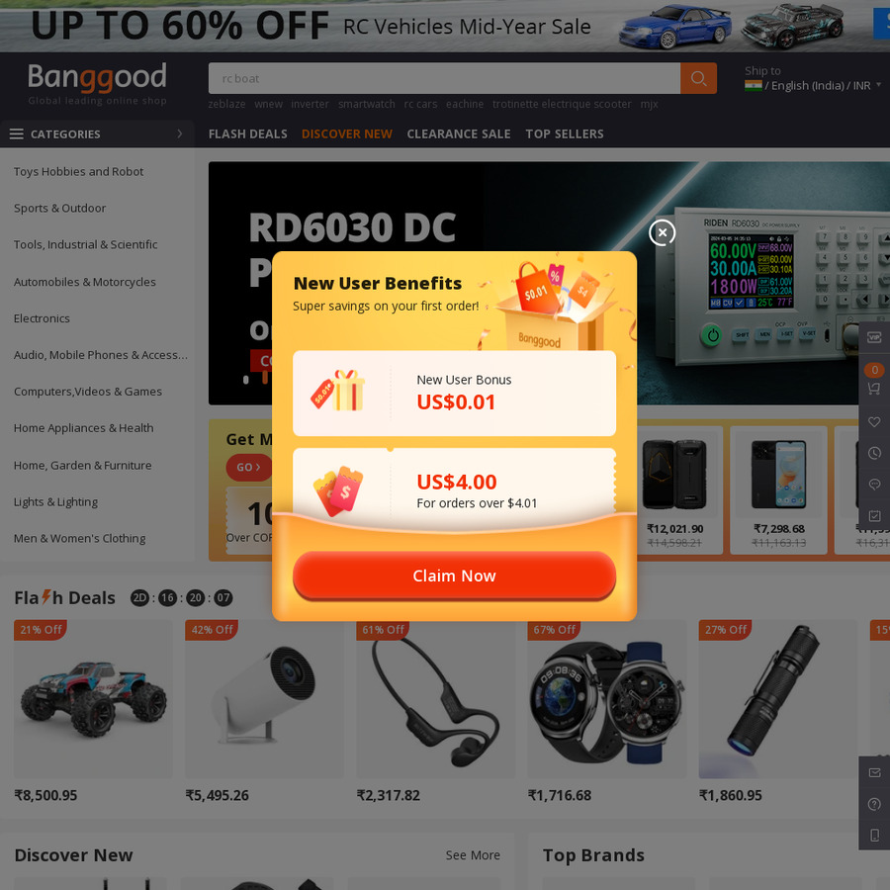890x890 pixels.
Task: Open the chat bubble sidebar icon
Action: click(x=874, y=485)
